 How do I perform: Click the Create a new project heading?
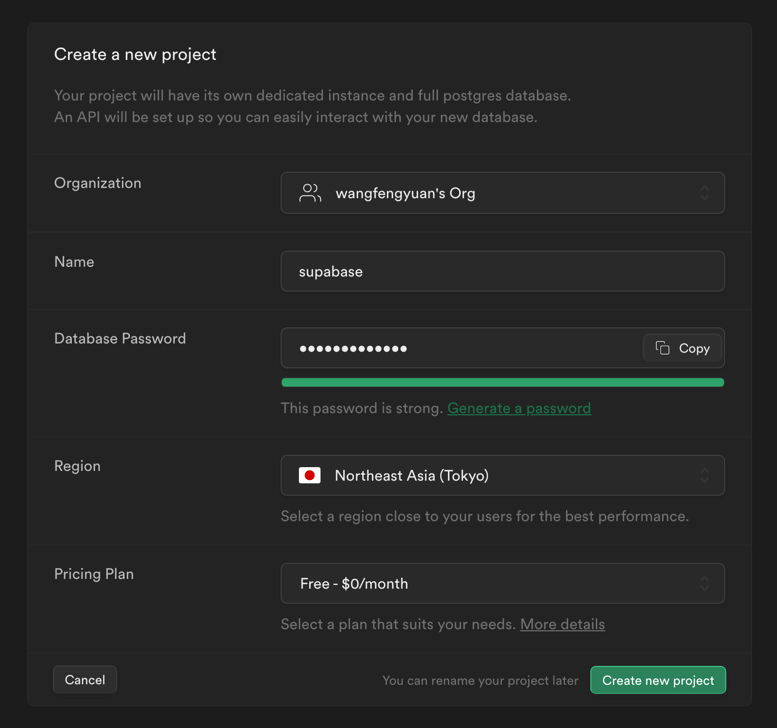(135, 55)
